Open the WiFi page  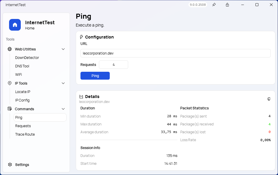pyautogui.click(x=18, y=75)
